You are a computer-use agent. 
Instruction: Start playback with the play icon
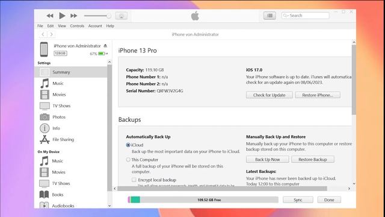(62, 16)
